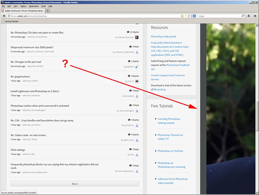
Task: Open 'Photoshop crashes when print command' thread
Action: coord(39,106)
